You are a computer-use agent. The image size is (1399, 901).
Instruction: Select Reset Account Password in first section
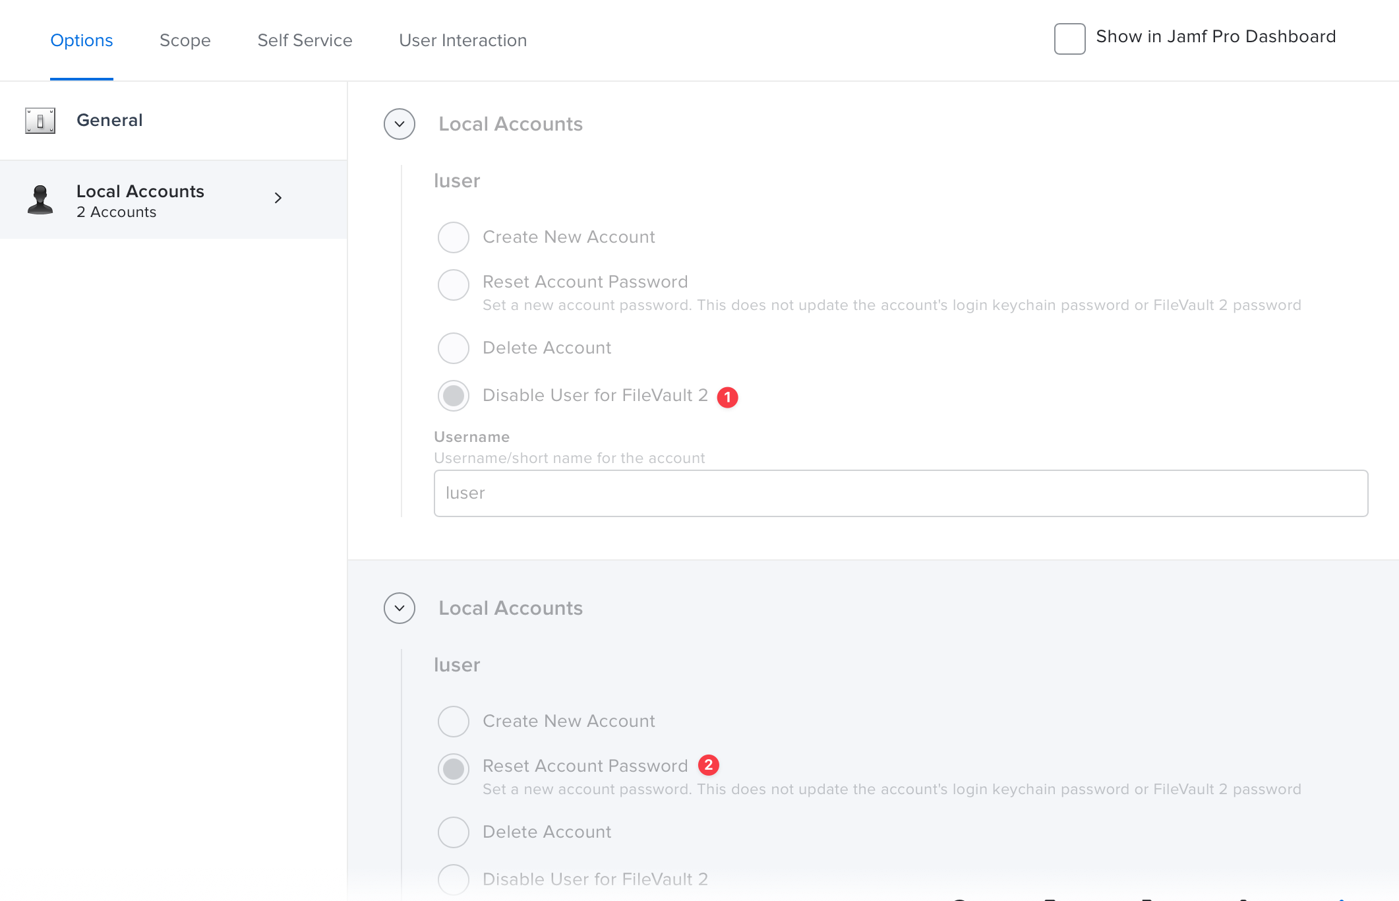click(x=454, y=285)
